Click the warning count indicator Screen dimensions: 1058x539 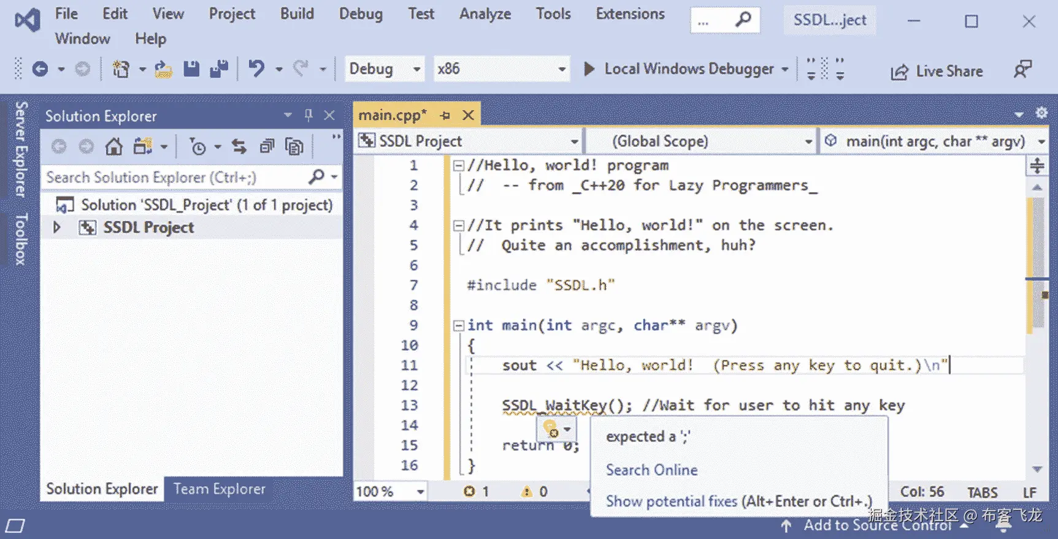(534, 491)
